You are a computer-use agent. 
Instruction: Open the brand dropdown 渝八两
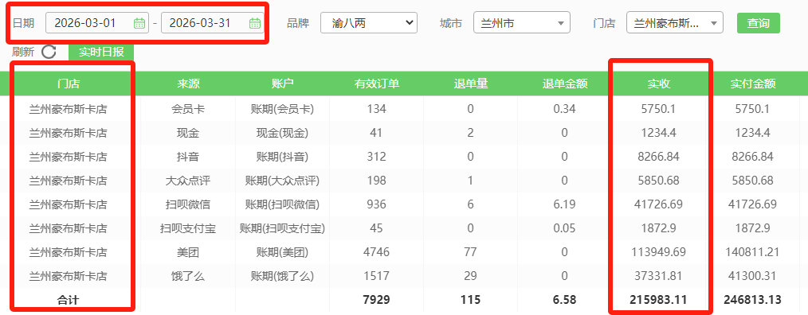(369, 23)
